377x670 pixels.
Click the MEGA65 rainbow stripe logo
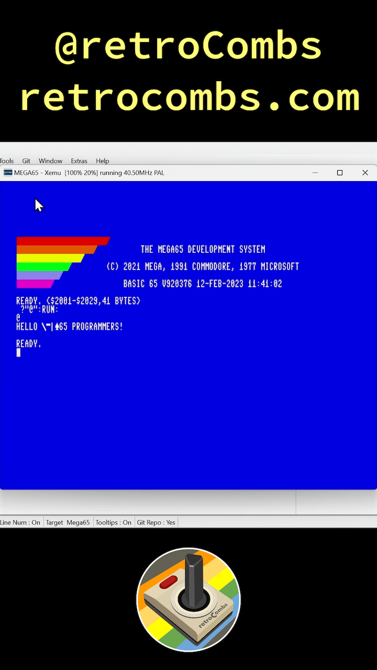tap(63, 262)
